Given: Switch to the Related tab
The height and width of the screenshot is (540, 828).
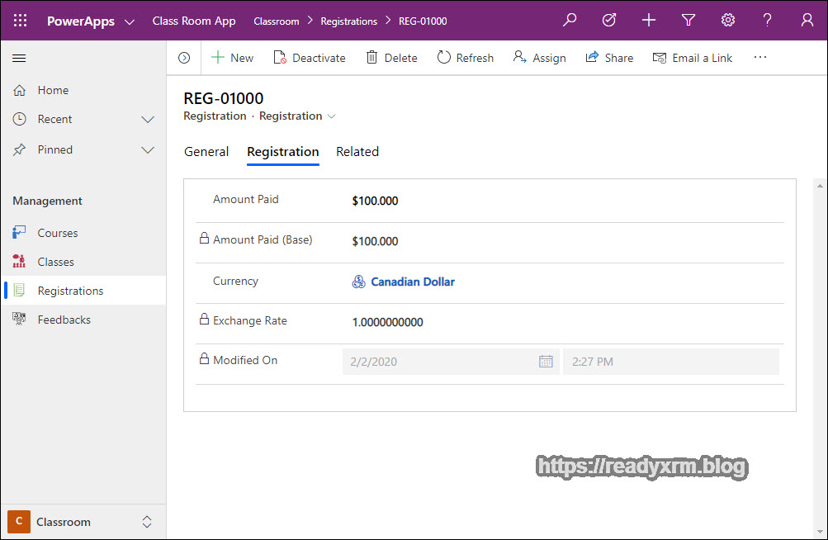Looking at the screenshot, I should point(357,152).
